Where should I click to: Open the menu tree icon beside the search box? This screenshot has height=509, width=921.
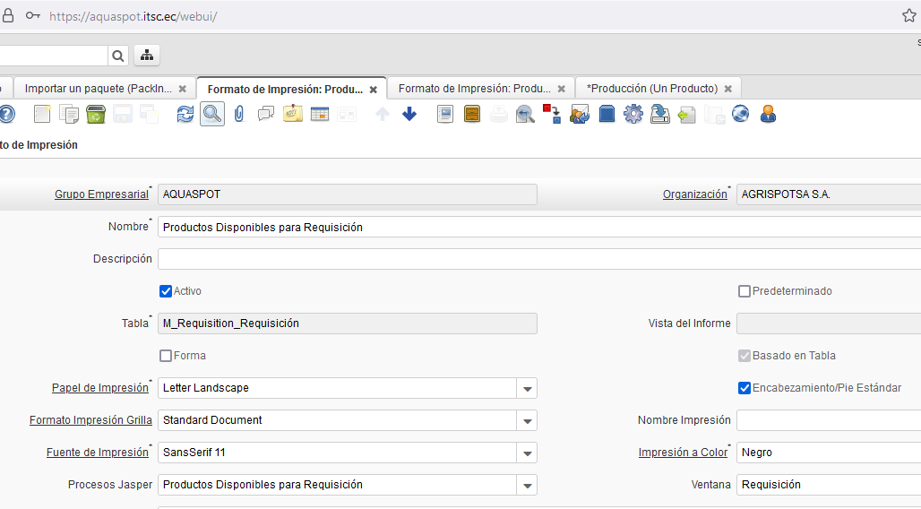click(x=147, y=56)
